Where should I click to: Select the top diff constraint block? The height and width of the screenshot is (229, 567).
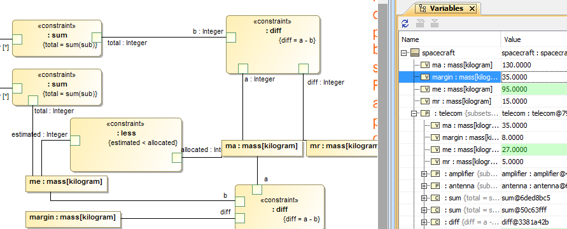point(273,45)
